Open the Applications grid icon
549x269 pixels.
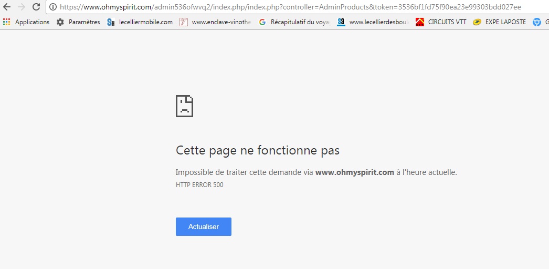coord(6,22)
